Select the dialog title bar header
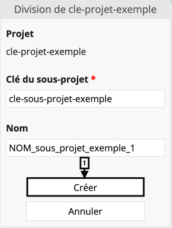Screen dimensions: 172x228 click(85, 10)
